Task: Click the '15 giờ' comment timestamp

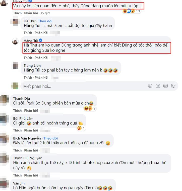Action: pyautogui.click(x=45, y=13)
